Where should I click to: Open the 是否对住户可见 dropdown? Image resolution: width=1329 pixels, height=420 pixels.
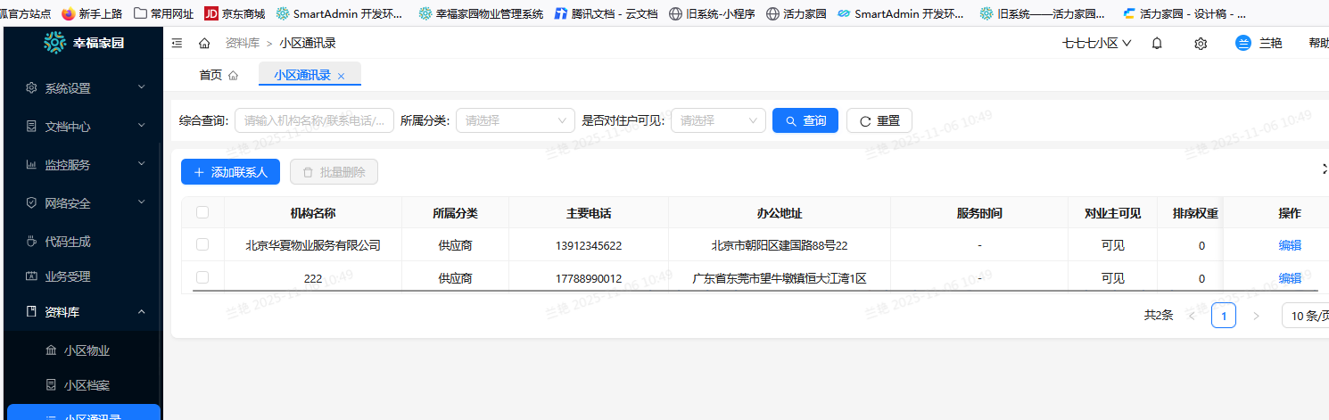click(717, 120)
